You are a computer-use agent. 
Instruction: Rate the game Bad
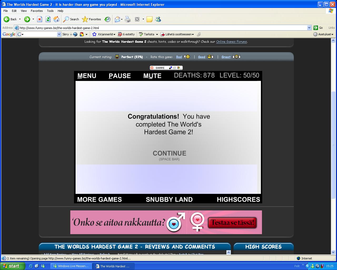pyautogui.click(x=179, y=57)
